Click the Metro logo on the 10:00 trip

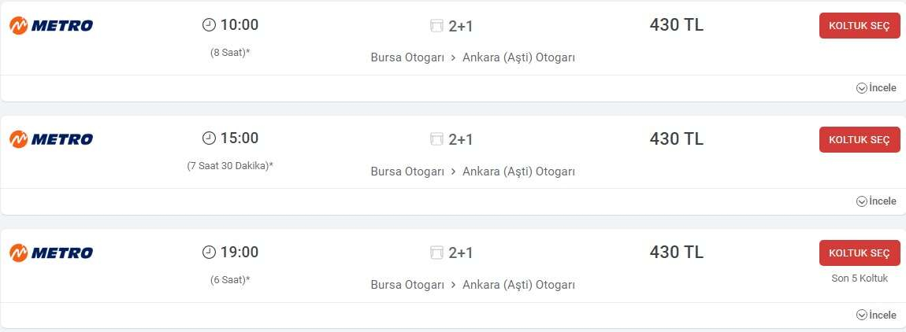click(x=51, y=26)
